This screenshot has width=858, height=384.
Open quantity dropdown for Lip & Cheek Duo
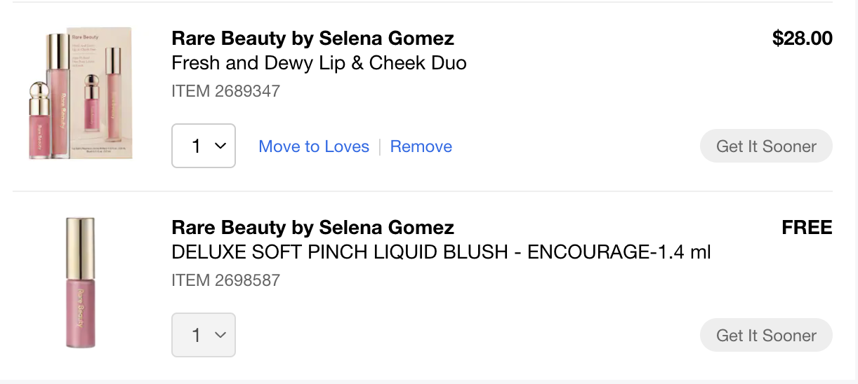(x=204, y=146)
